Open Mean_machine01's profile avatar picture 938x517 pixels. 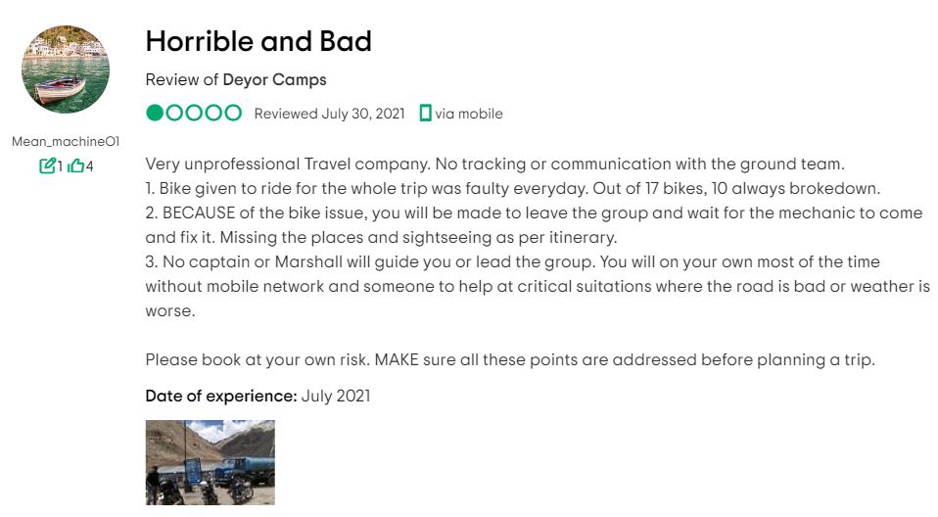[x=66, y=70]
